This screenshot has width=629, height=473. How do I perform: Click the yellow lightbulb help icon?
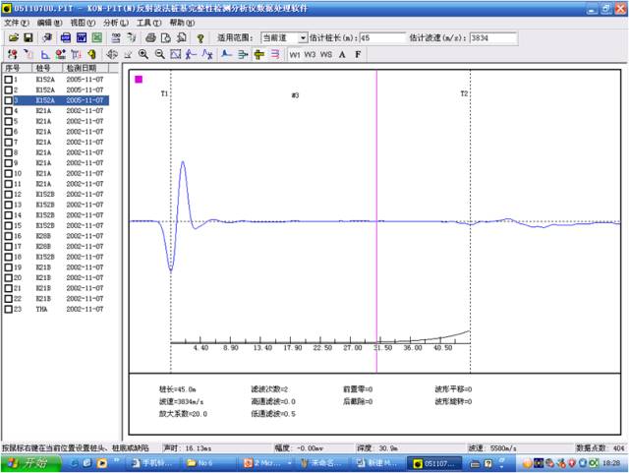point(200,38)
